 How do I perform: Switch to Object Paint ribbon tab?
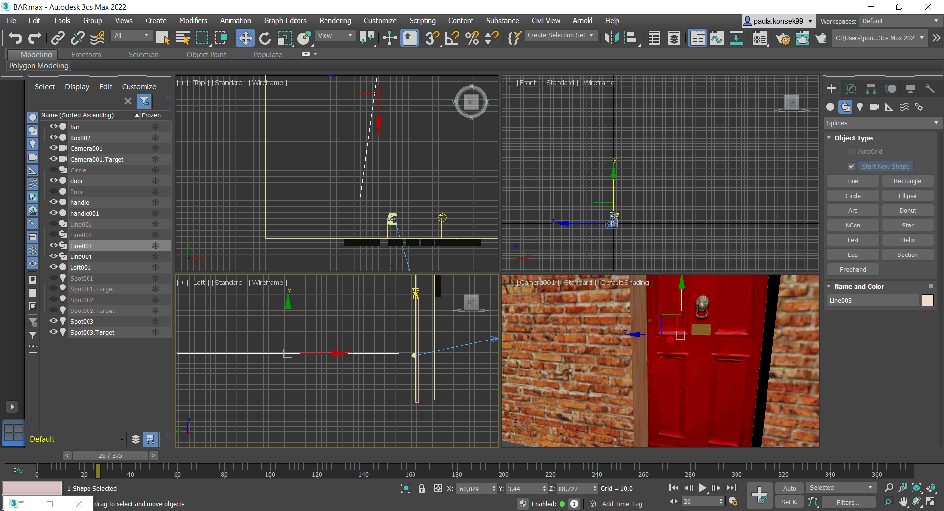(206, 55)
